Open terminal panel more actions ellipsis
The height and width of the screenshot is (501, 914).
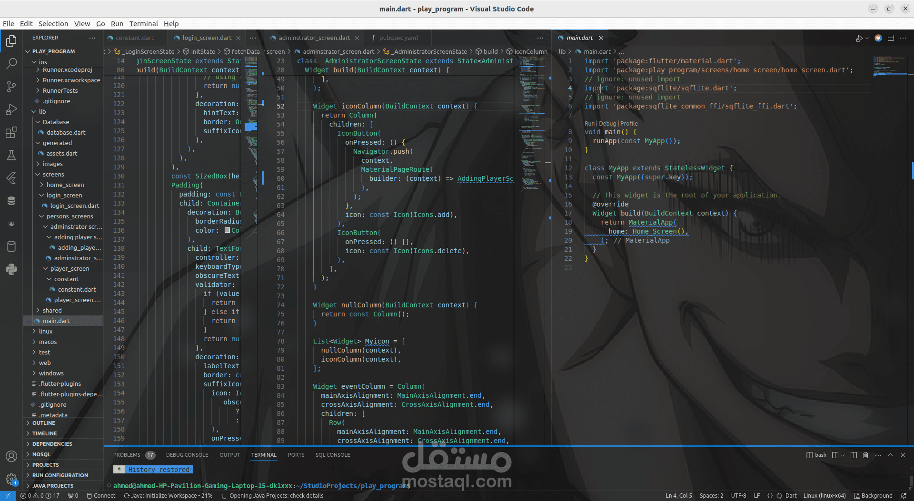coord(878,455)
